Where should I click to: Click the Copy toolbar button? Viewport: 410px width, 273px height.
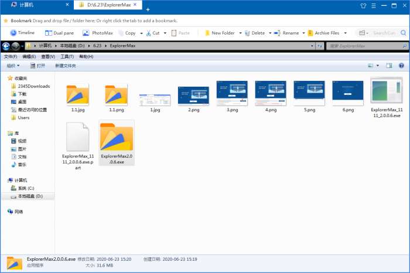(127, 33)
